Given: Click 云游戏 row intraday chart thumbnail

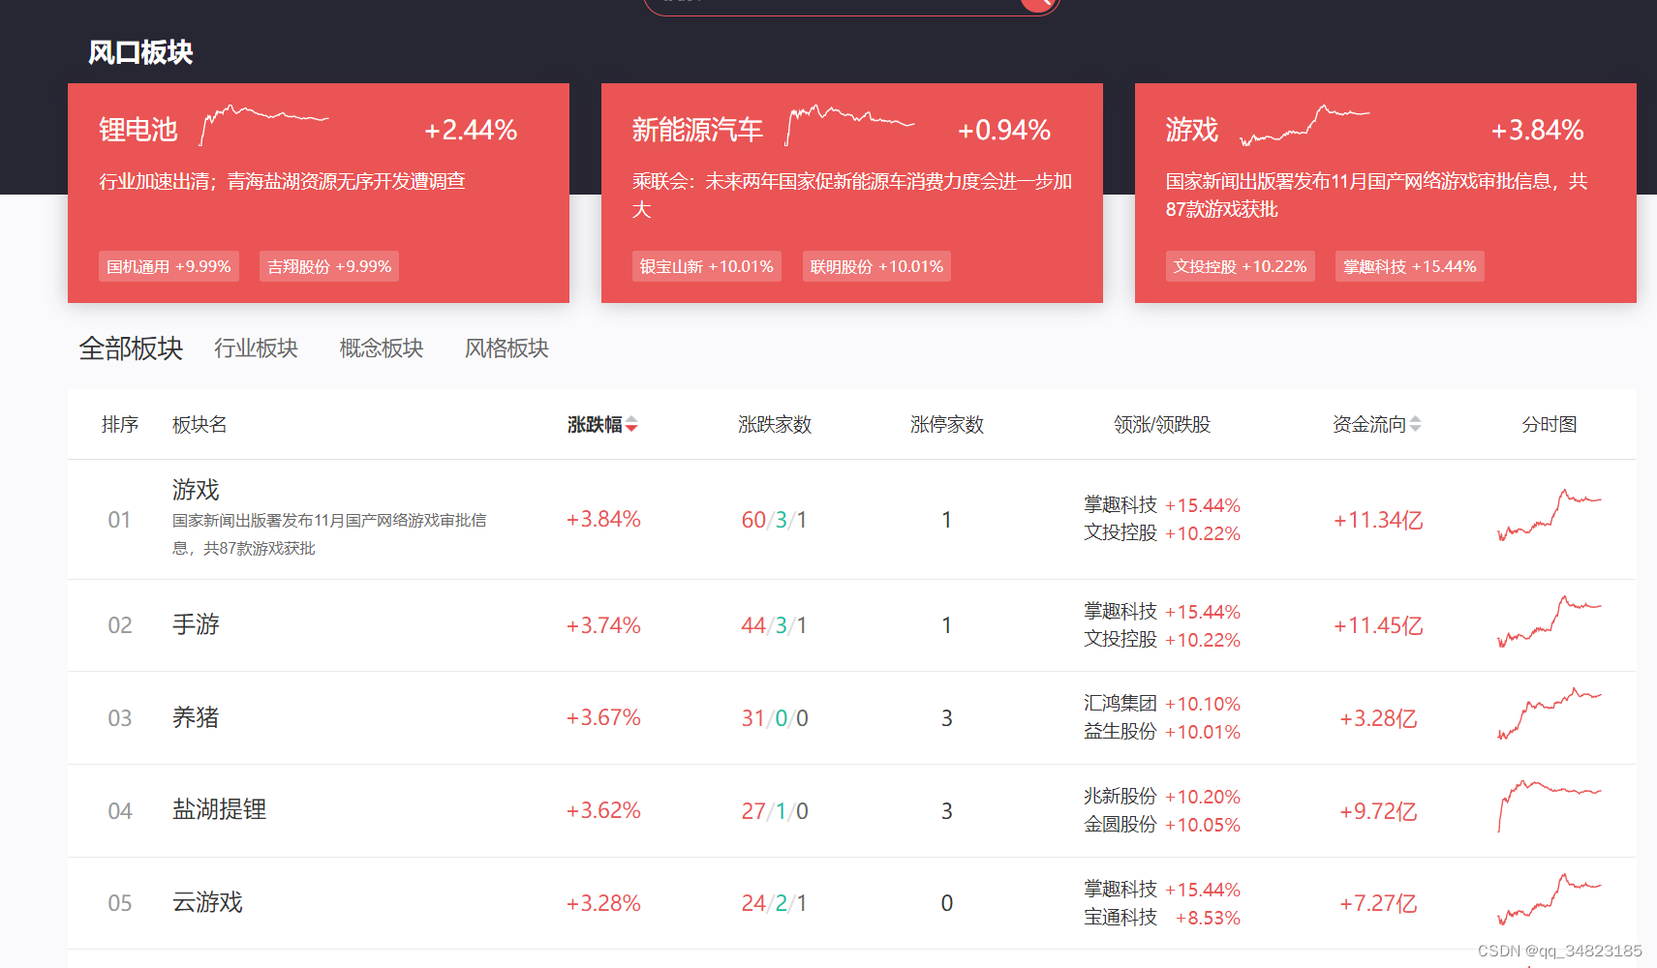Looking at the screenshot, I should (x=1550, y=899).
